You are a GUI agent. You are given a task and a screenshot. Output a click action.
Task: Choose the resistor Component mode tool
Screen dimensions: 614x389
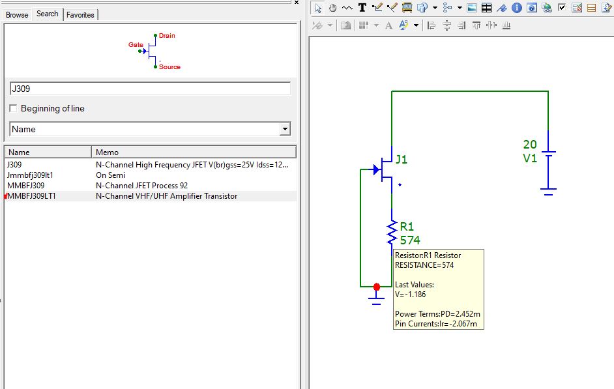[347, 8]
